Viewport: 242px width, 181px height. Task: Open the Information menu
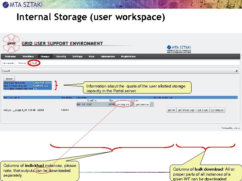pyautogui.click(x=108, y=57)
